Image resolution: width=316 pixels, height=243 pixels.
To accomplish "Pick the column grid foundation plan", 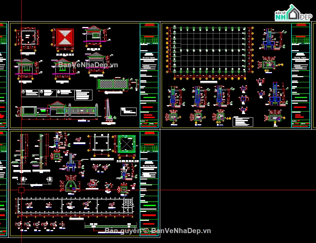I will 210,53.
